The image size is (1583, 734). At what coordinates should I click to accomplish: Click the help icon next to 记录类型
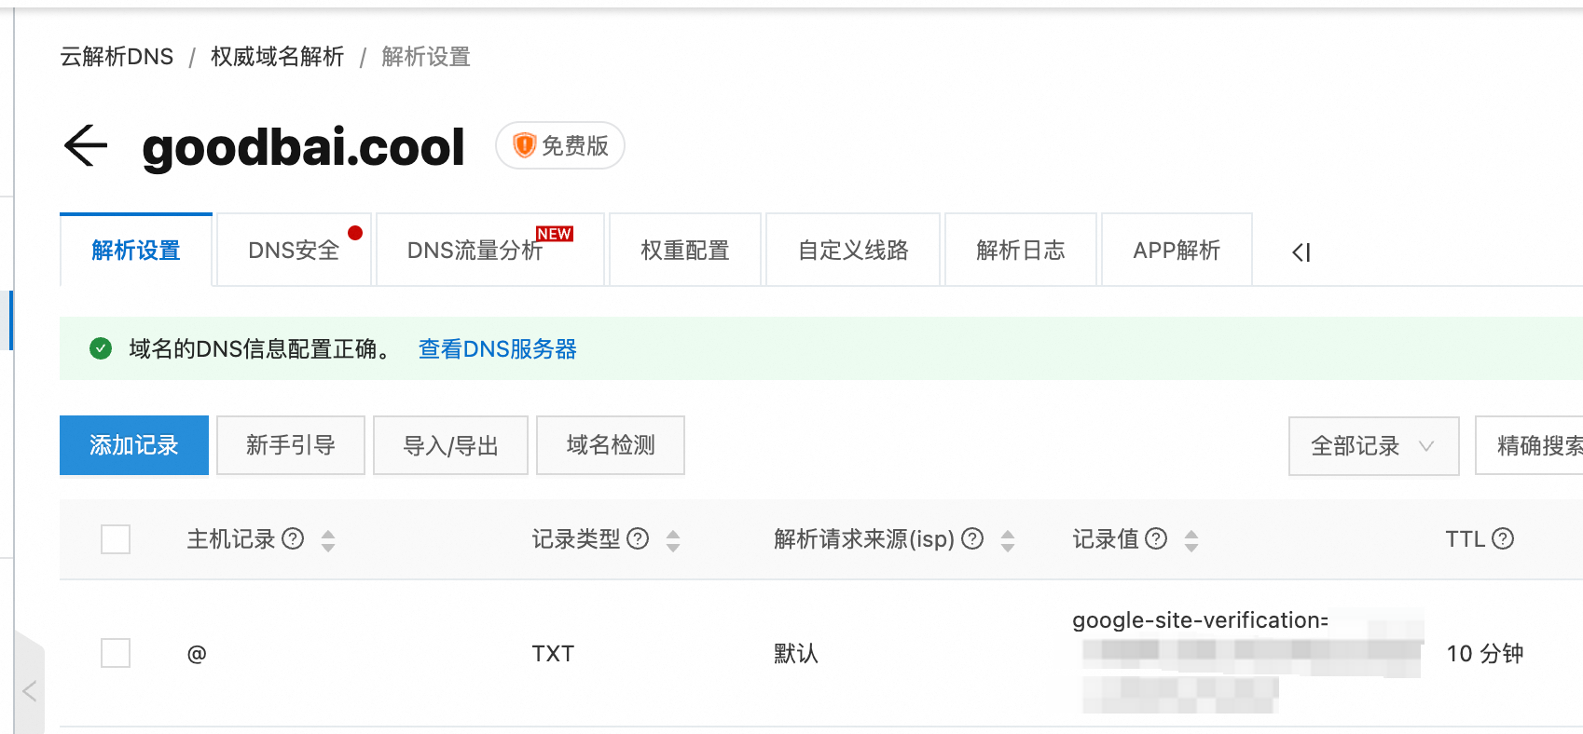638,539
